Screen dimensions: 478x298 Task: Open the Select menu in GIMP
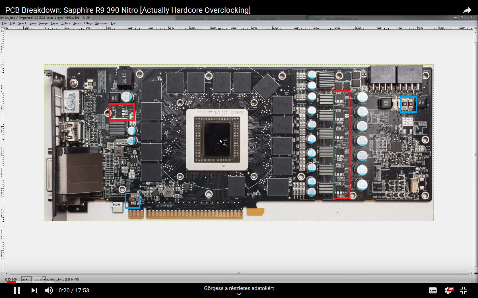[x=22, y=23]
